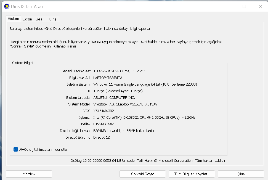Click the VivoBook_ASUSLaptop X515JAB_X515JA model text
The height and width of the screenshot is (180, 268).
click(125, 104)
